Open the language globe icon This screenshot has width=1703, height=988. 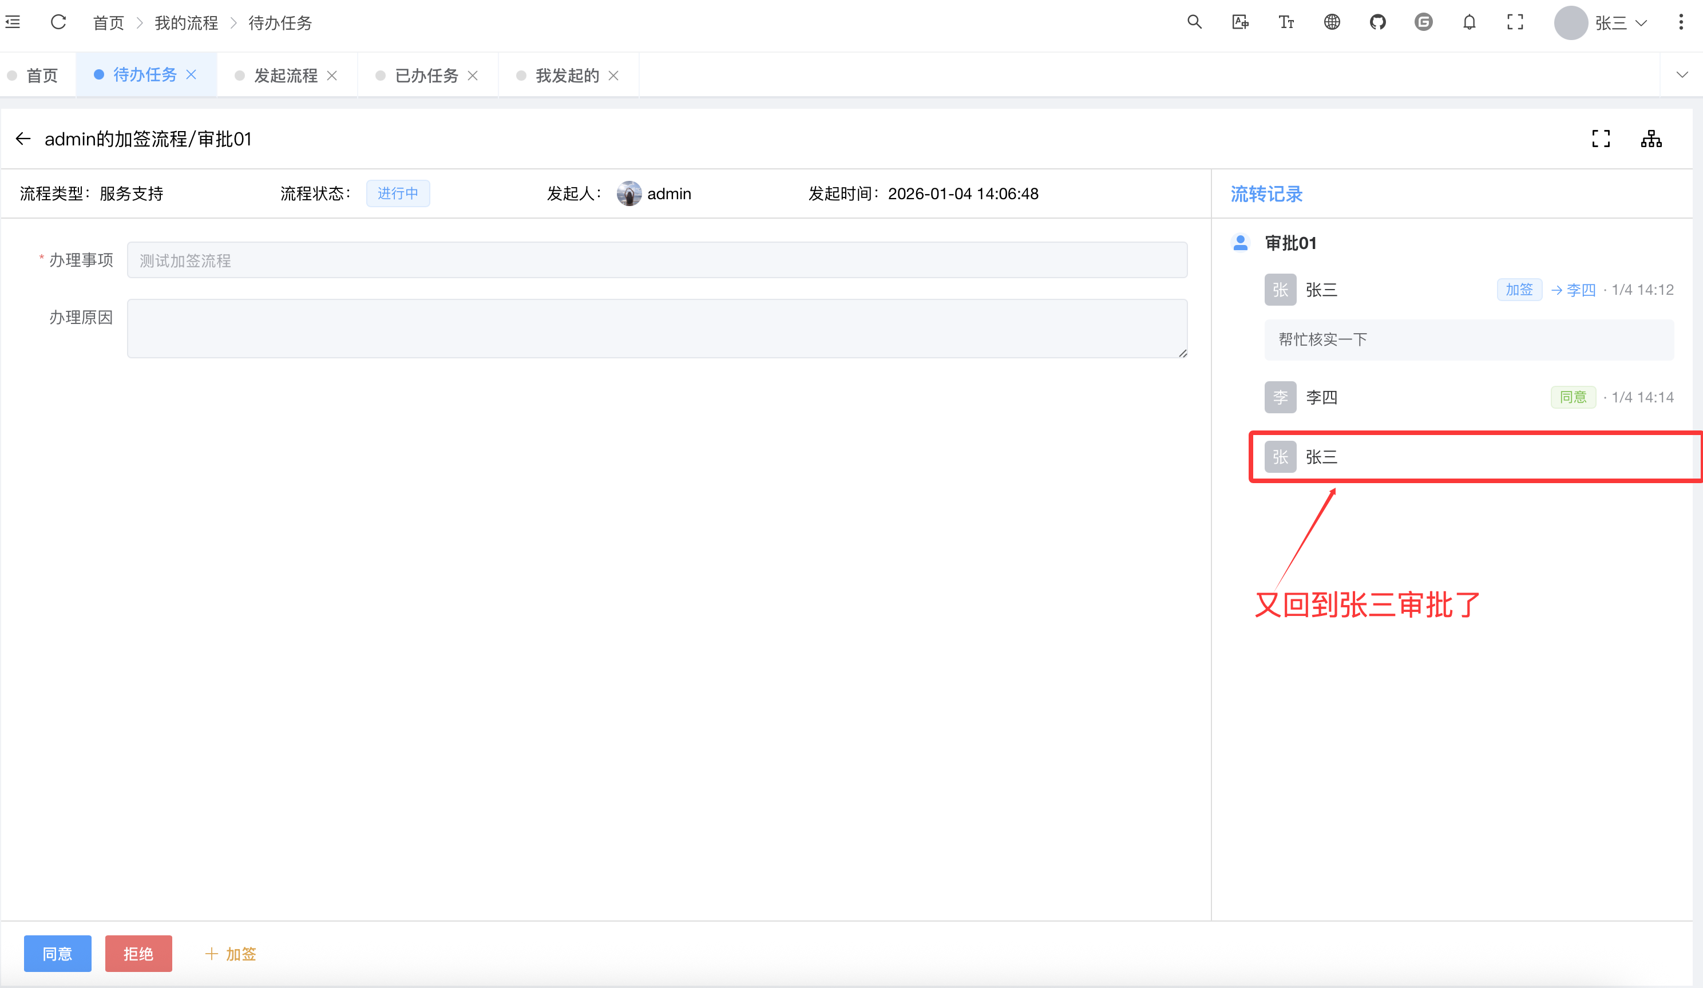pyautogui.click(x=1331, y=22)
